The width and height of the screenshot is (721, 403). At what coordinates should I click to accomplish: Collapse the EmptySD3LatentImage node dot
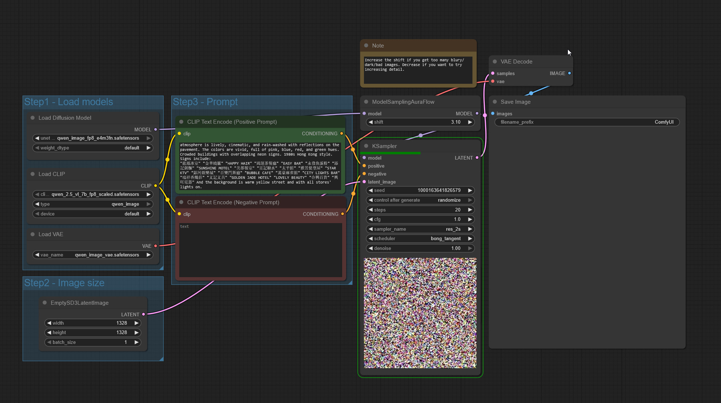[x=45, y=303]
